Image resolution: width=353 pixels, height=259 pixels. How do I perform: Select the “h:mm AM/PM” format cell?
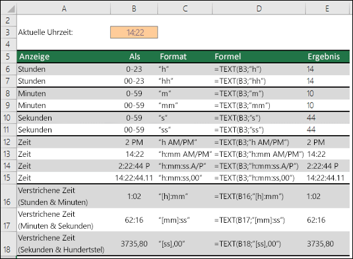(x=185, y=154)
